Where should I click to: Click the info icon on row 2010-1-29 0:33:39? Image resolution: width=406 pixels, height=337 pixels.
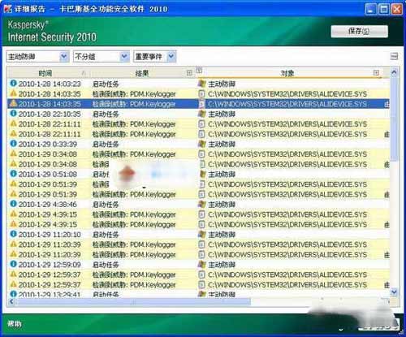click(13, 144)
